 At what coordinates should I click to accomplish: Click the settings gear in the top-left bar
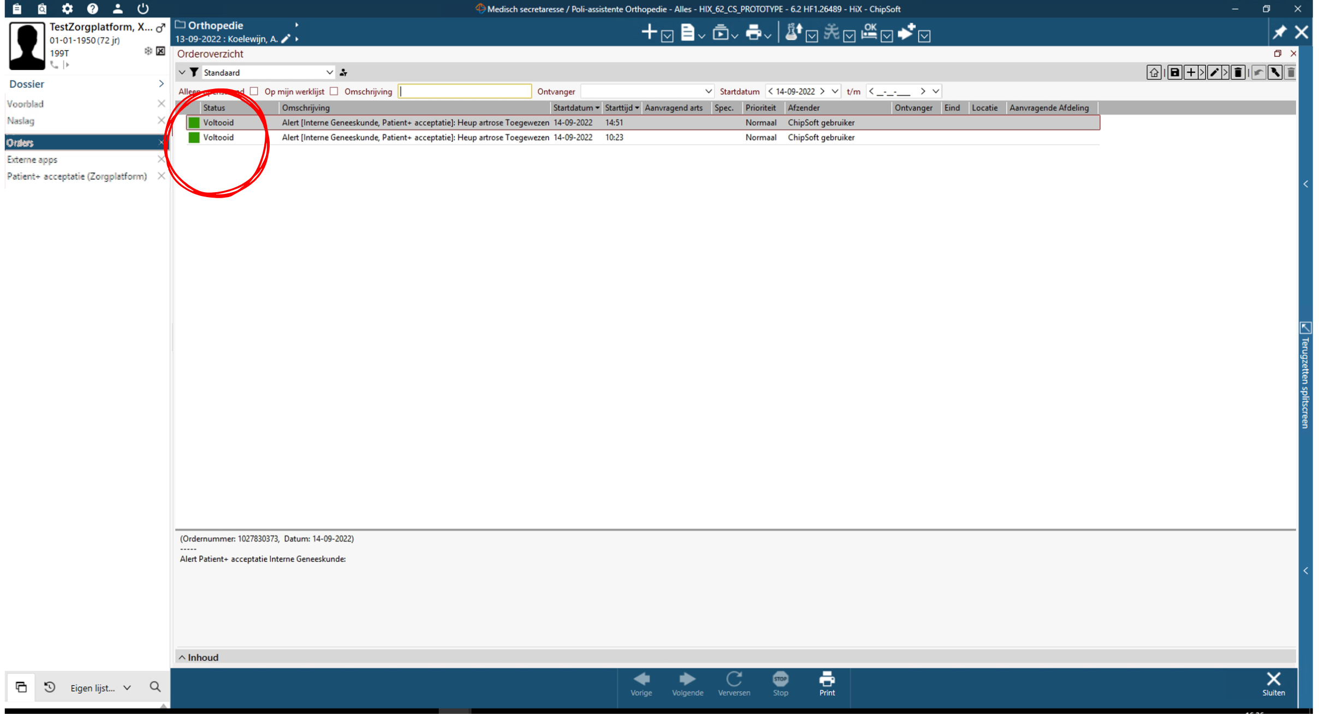click(68, 9)
